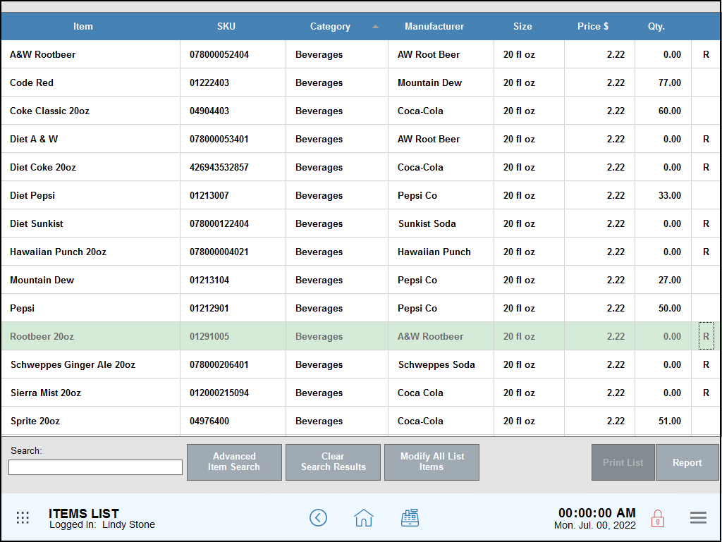Click SKU 01291005

[x=209, y=336]
